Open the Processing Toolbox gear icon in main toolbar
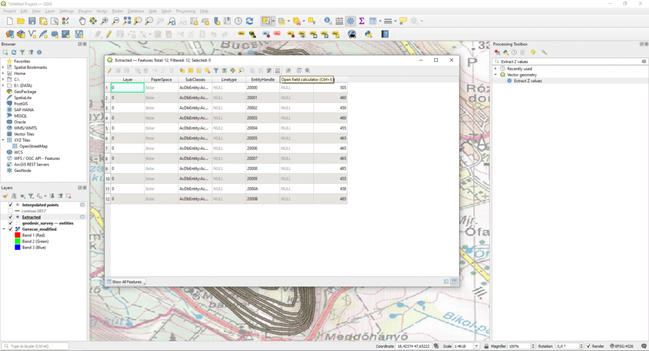Screen dimensions: 649x351 350,21
